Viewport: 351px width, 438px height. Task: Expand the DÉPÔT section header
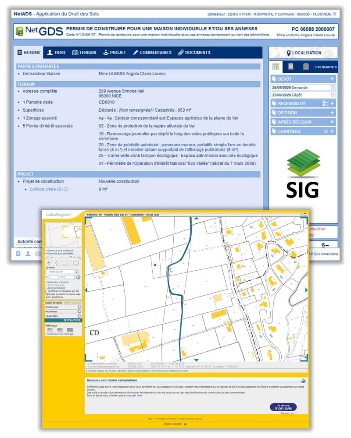[x=303, y=79]
